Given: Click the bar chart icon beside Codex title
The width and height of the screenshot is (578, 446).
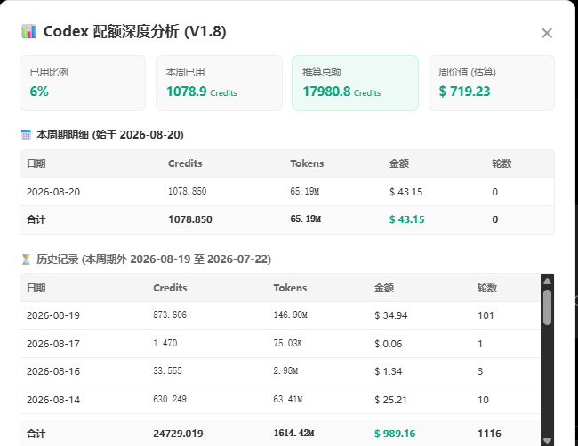Looking at the screenshot, I should (x=28, y=31).
